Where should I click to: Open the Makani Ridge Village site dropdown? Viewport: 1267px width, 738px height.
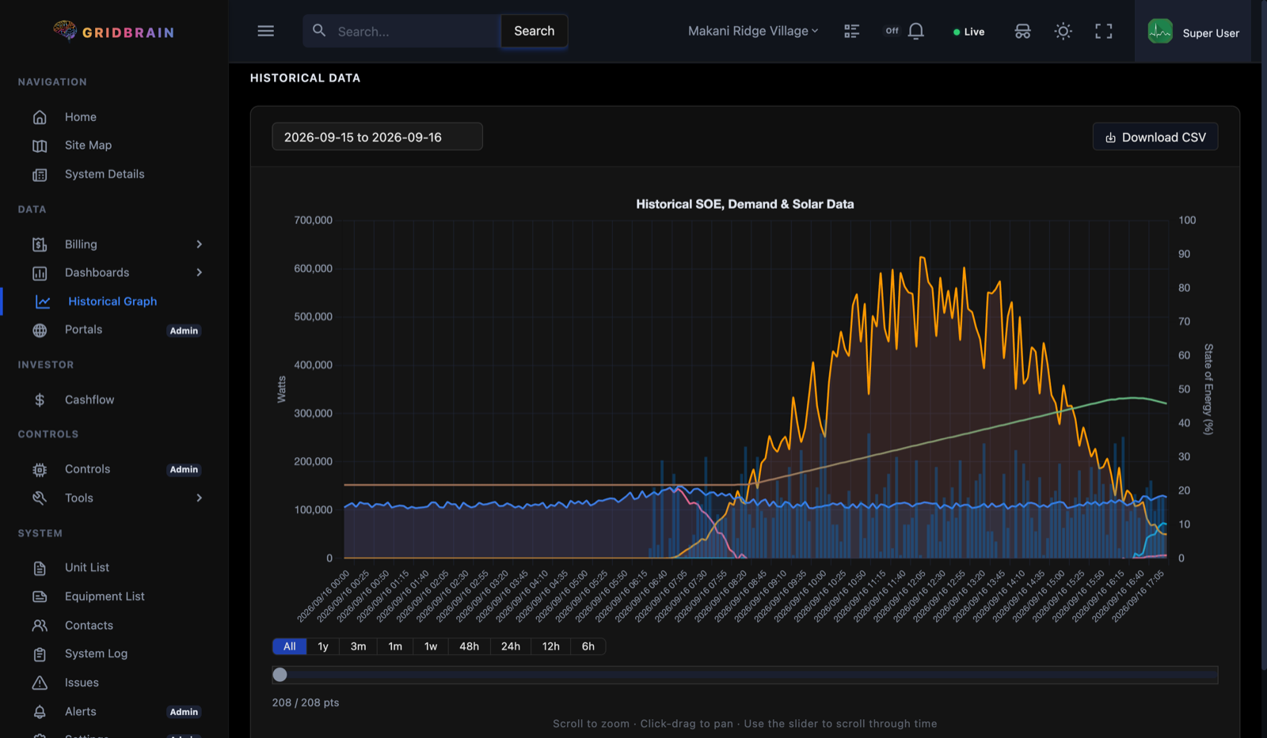(x=753, y=31)
